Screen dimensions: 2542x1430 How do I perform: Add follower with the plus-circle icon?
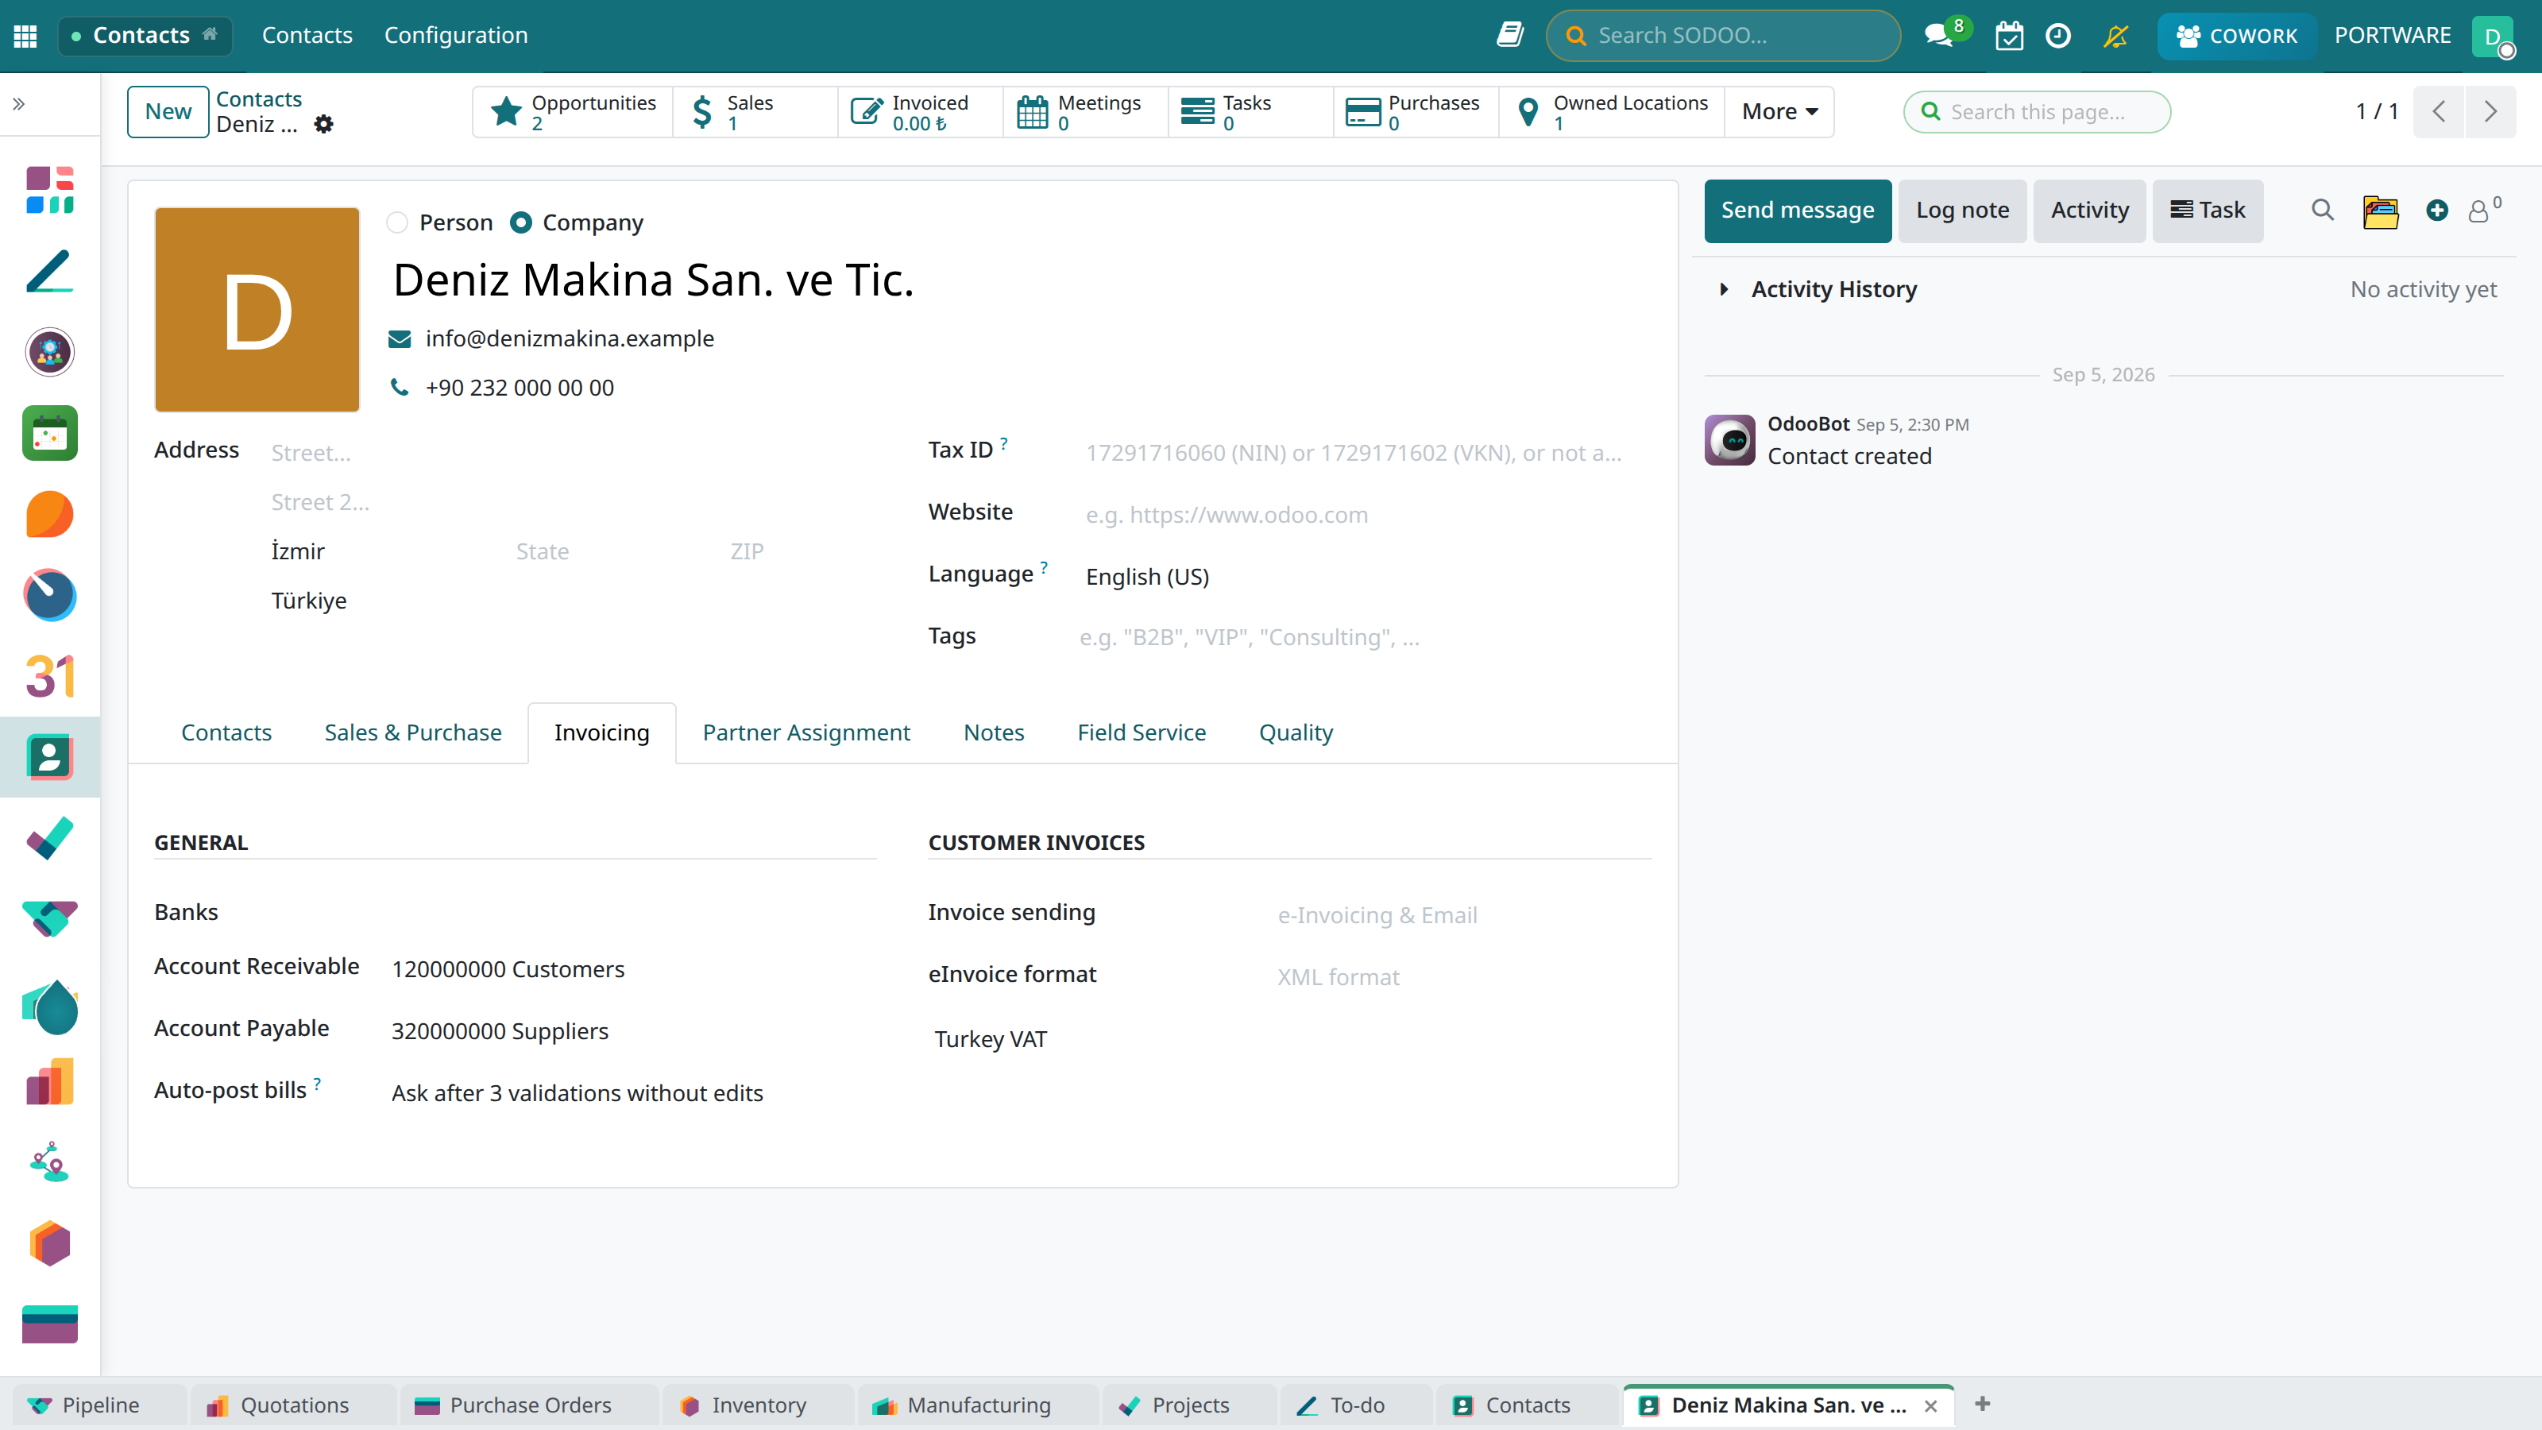(2437, 211)
